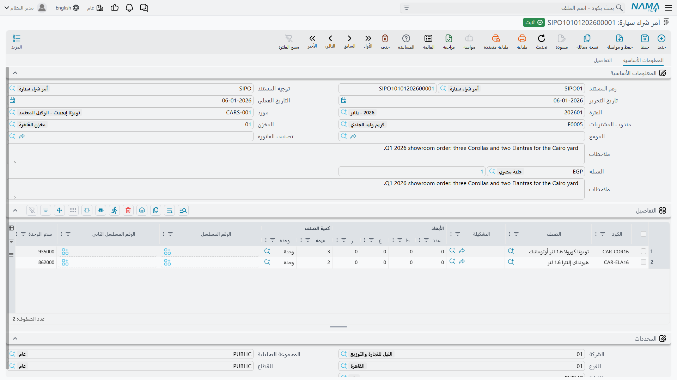Viewport: 677px width, 380px height.
Task: Open the hamburger main menu
Action: (668, 8)
